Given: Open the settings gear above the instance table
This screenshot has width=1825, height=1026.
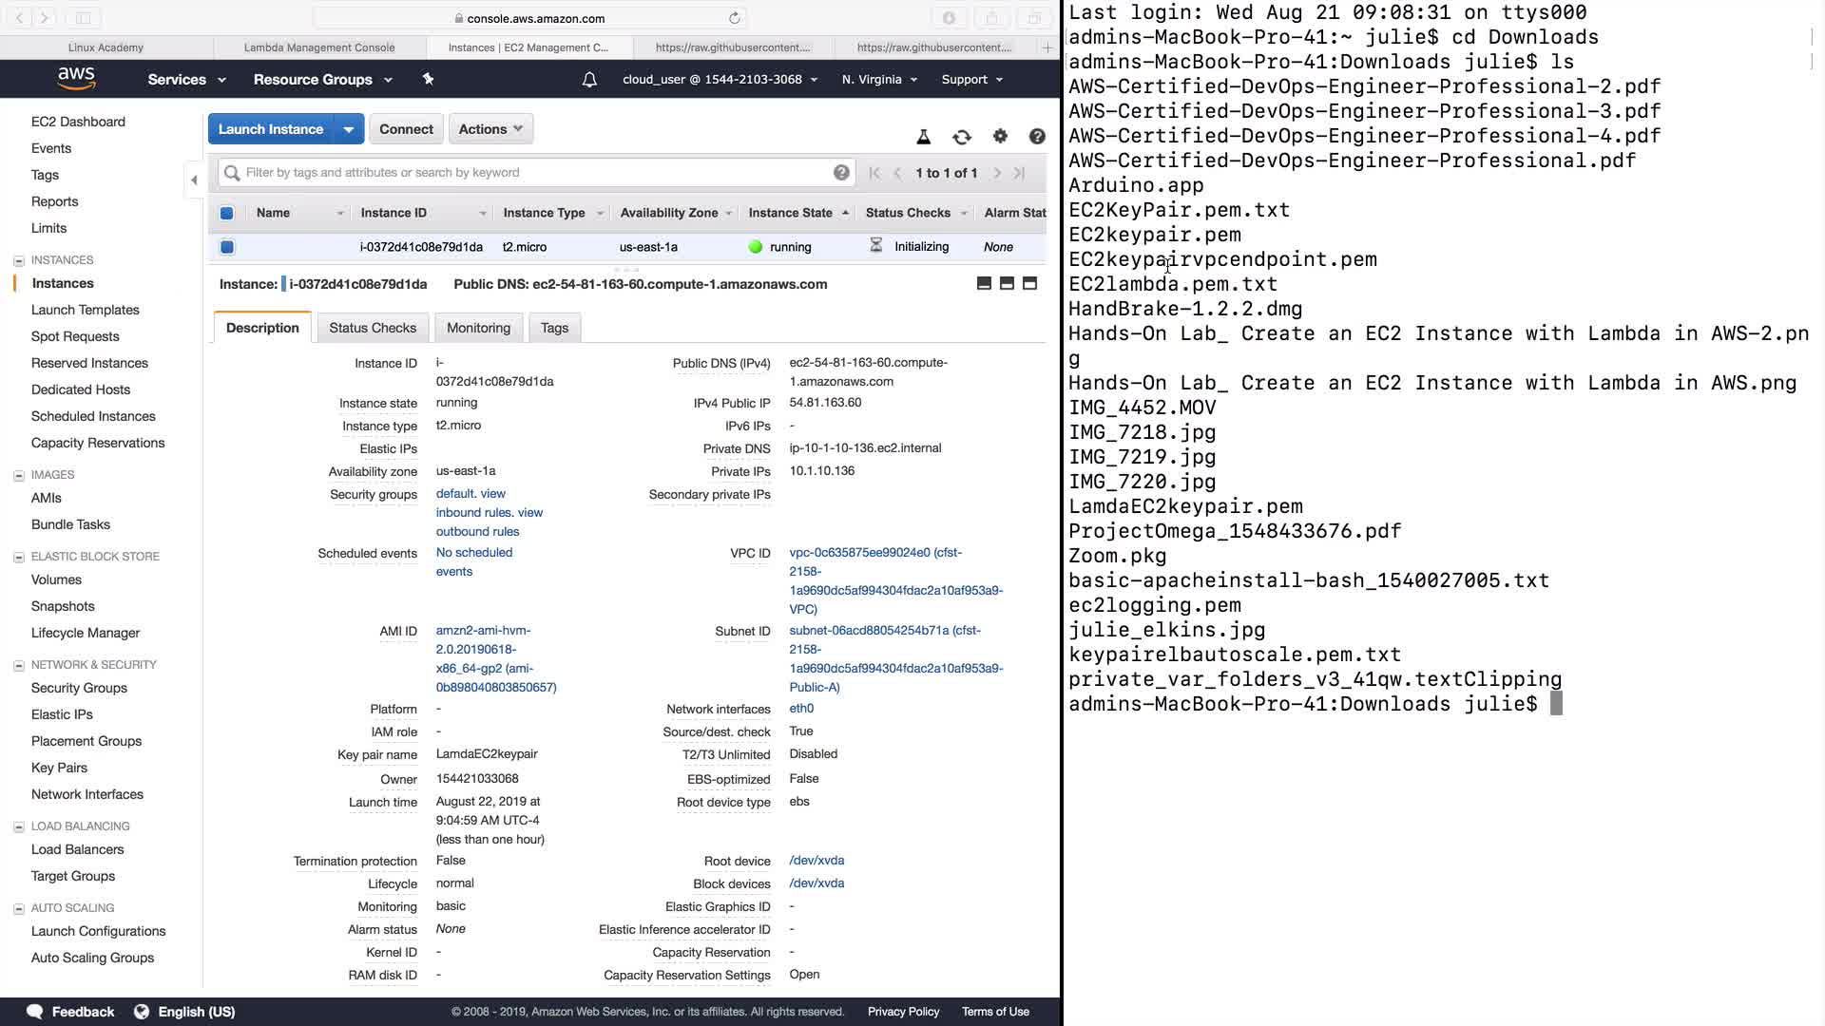Looking at the screenshot, I should point(1000,137).
